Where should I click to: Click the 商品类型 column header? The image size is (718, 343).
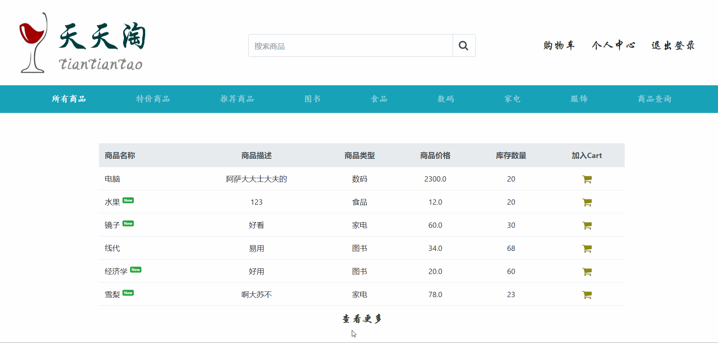(x=360, y=155)
